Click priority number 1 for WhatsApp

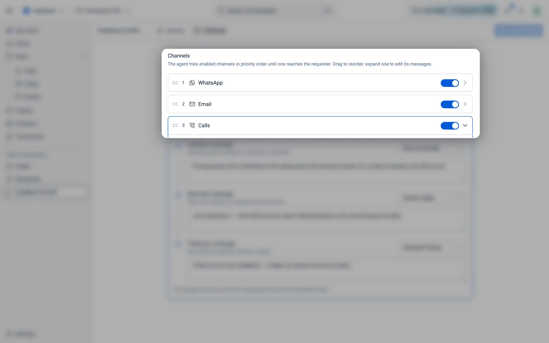pyautogui.click(x=183, y=83)
